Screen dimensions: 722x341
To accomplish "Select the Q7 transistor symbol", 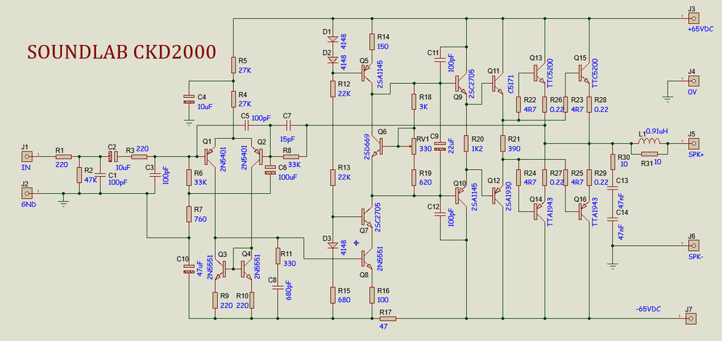I will click(367, 216).
